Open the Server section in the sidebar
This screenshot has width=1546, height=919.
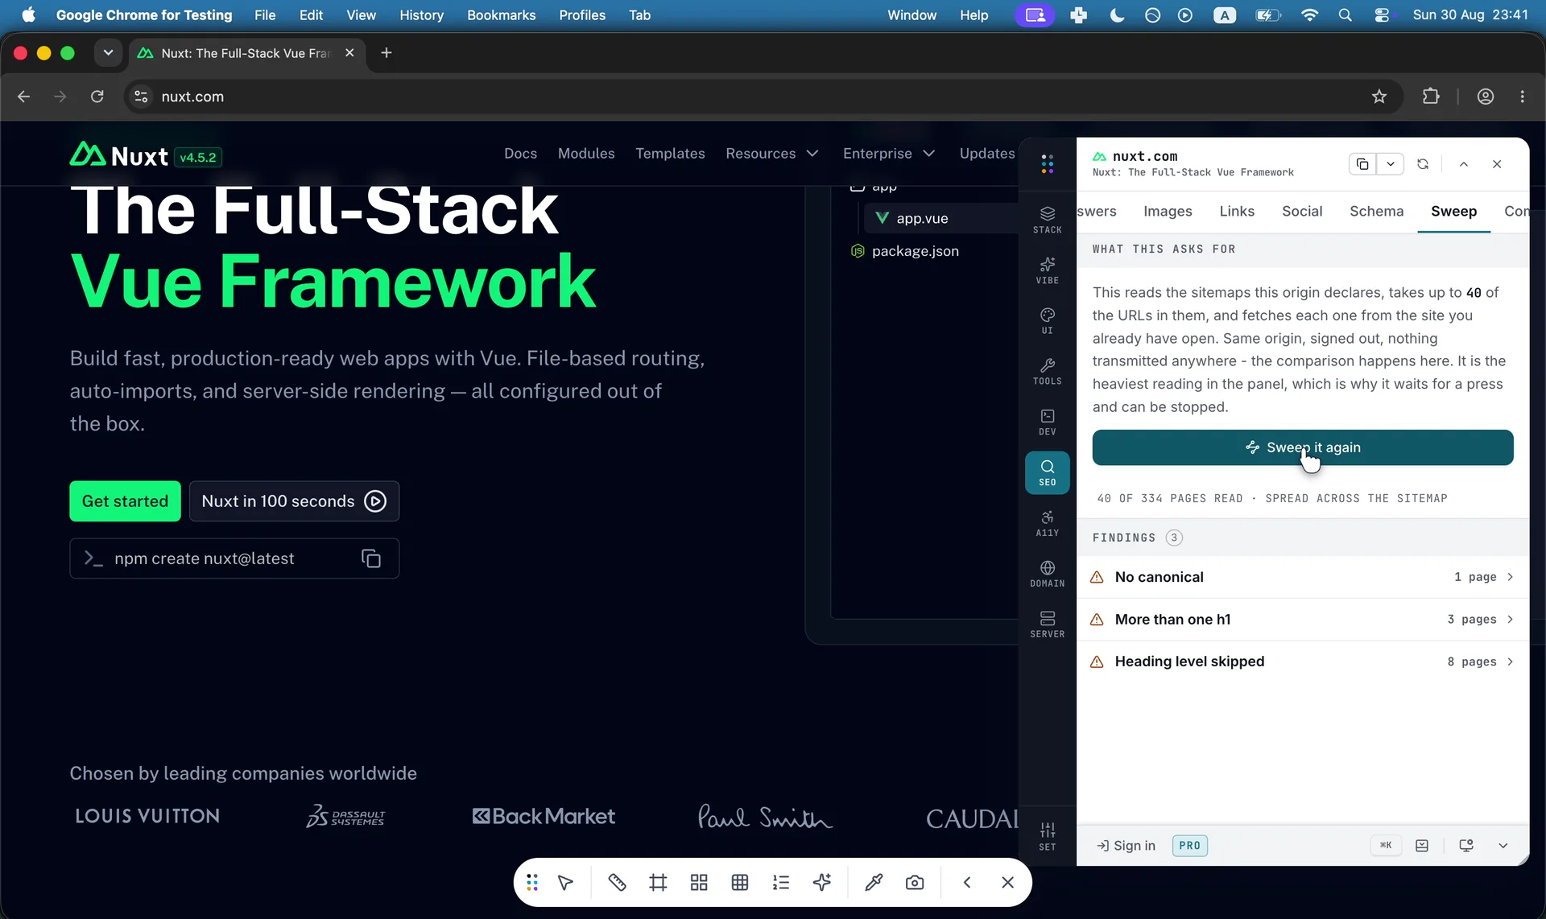(x=1047, y=624)
